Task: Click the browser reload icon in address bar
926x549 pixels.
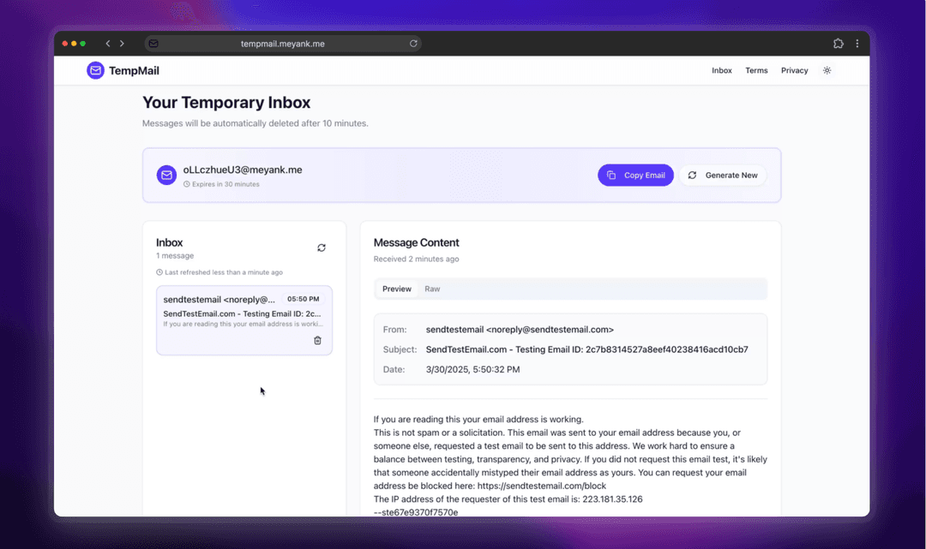Action: 413,43
